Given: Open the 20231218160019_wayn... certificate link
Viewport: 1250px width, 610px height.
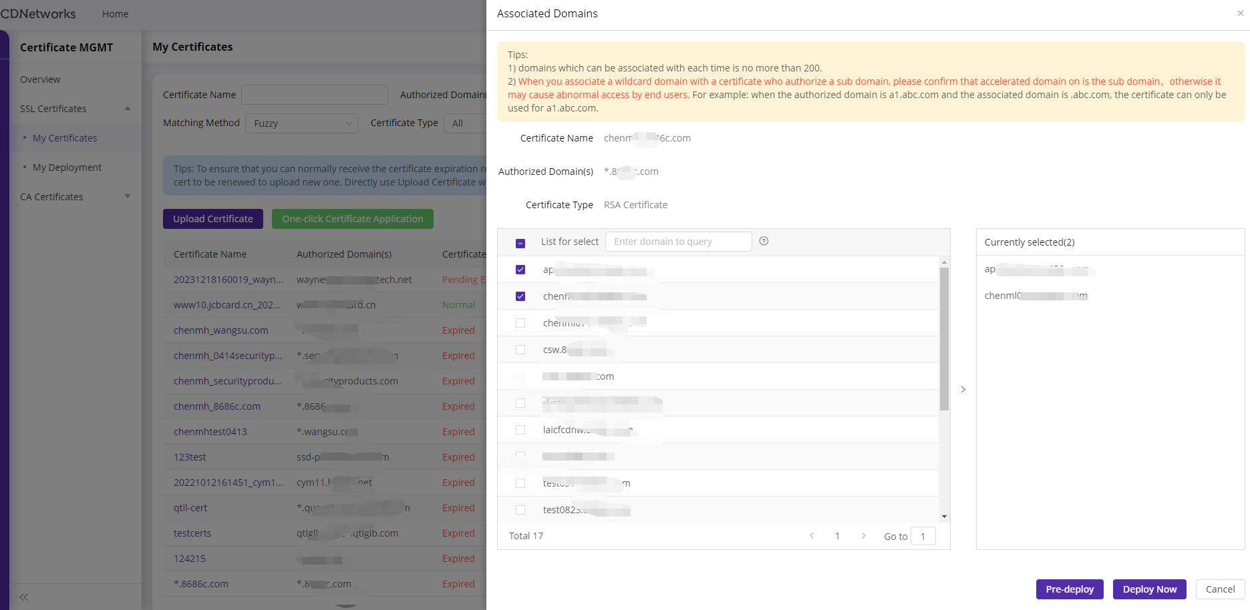Looking at the screenshot, I should [x=228, y=280].
